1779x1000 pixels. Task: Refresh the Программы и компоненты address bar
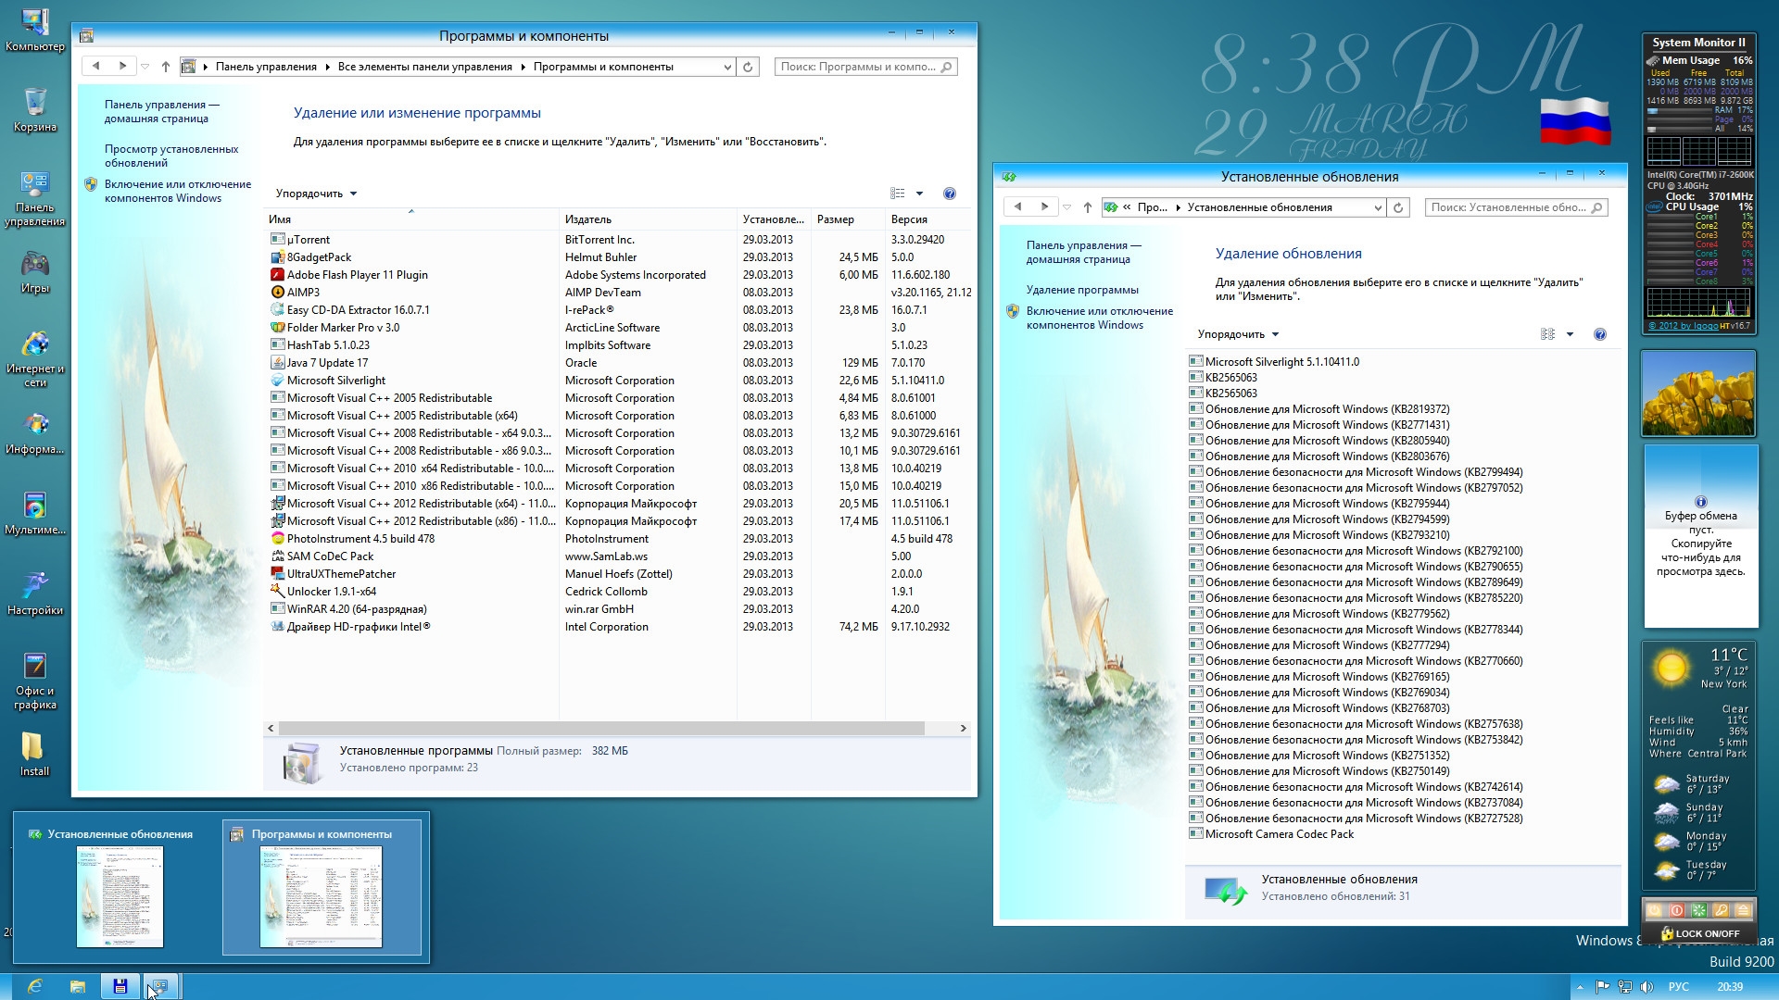[748, 67]
